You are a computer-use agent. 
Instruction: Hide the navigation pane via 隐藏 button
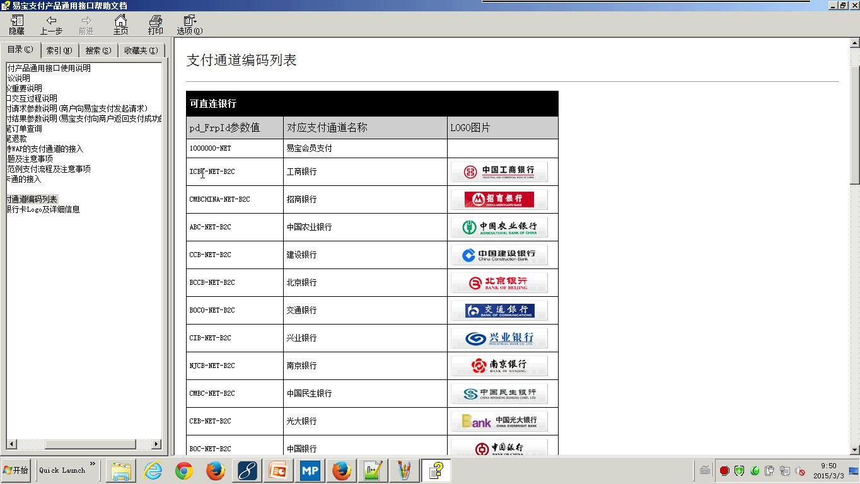click(x=17, y=25)
